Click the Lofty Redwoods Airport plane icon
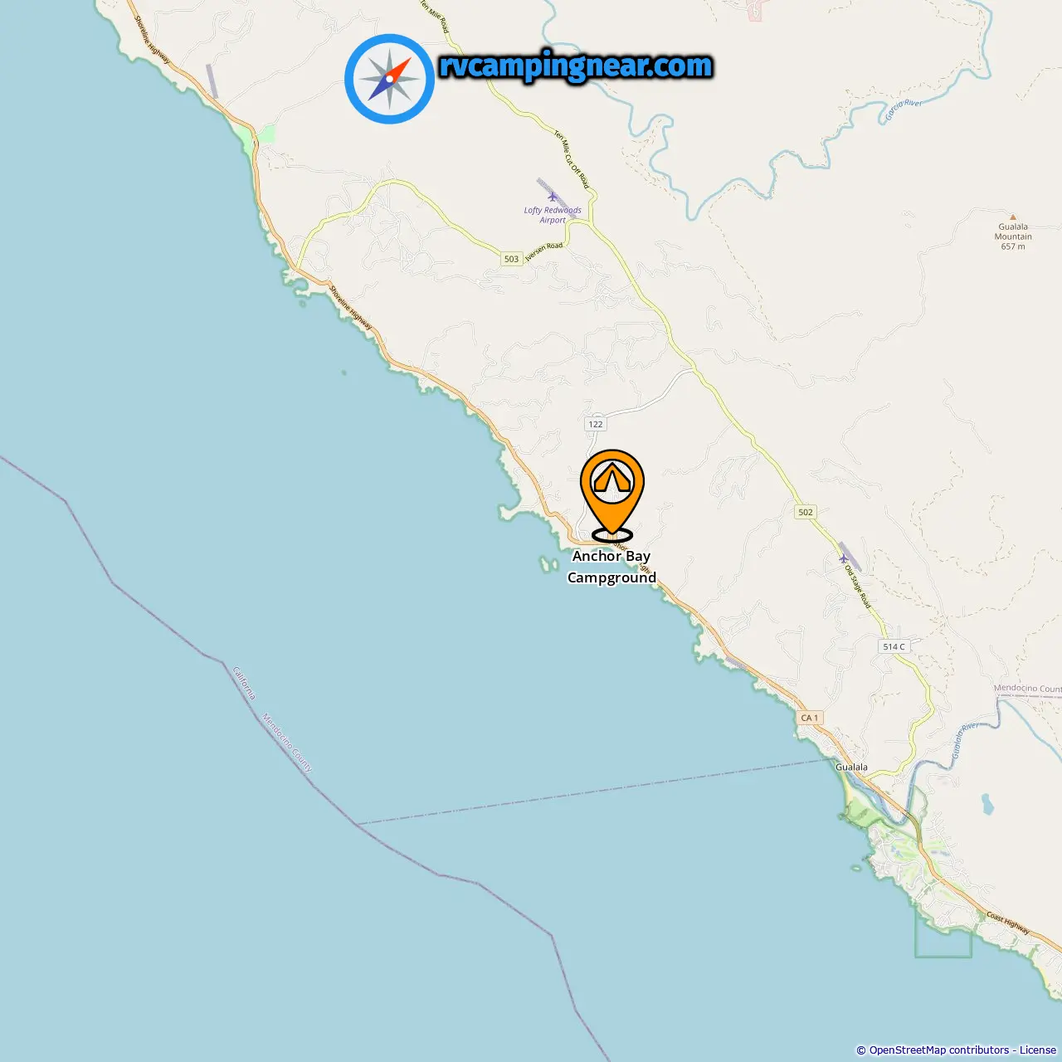 (553, 197)
